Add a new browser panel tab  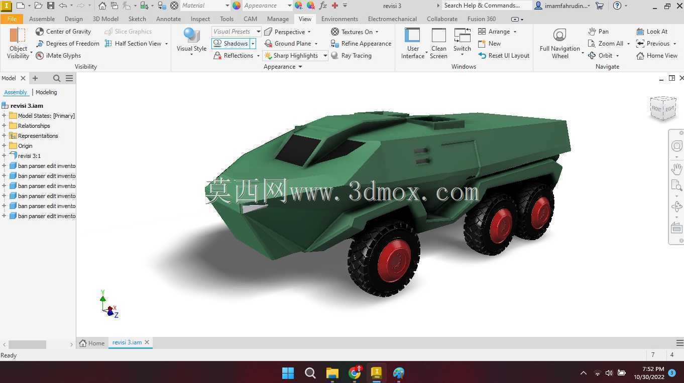[x=35, y=78]
